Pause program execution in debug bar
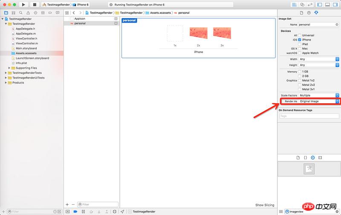The height and width of the screenshot is (215, 341). point(83,212)
